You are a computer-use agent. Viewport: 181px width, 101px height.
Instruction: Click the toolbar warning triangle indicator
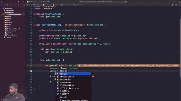click(x=126, y=2)
